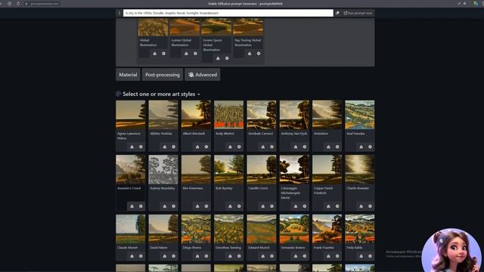Click the weight icon on Frank Frazetta card
The height and width of the screenshot is (272, 484).
click(328, 256)
